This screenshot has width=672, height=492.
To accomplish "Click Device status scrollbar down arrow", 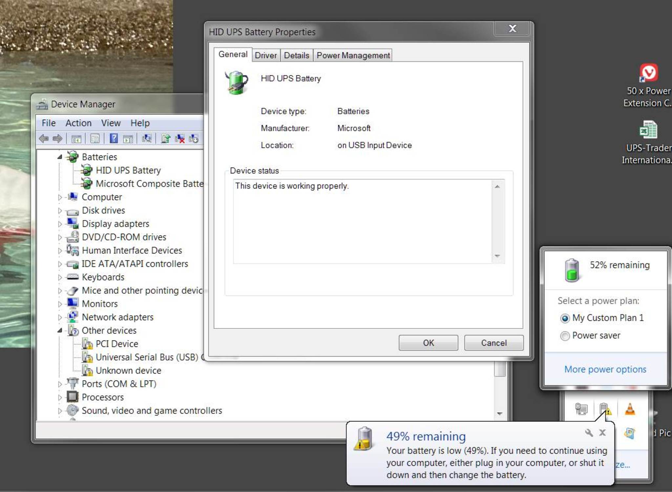I will [497, 256].
